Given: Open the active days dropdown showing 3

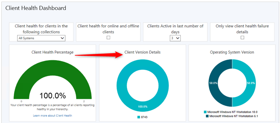Looking at the screenshot, I should [x=175, y=38].
